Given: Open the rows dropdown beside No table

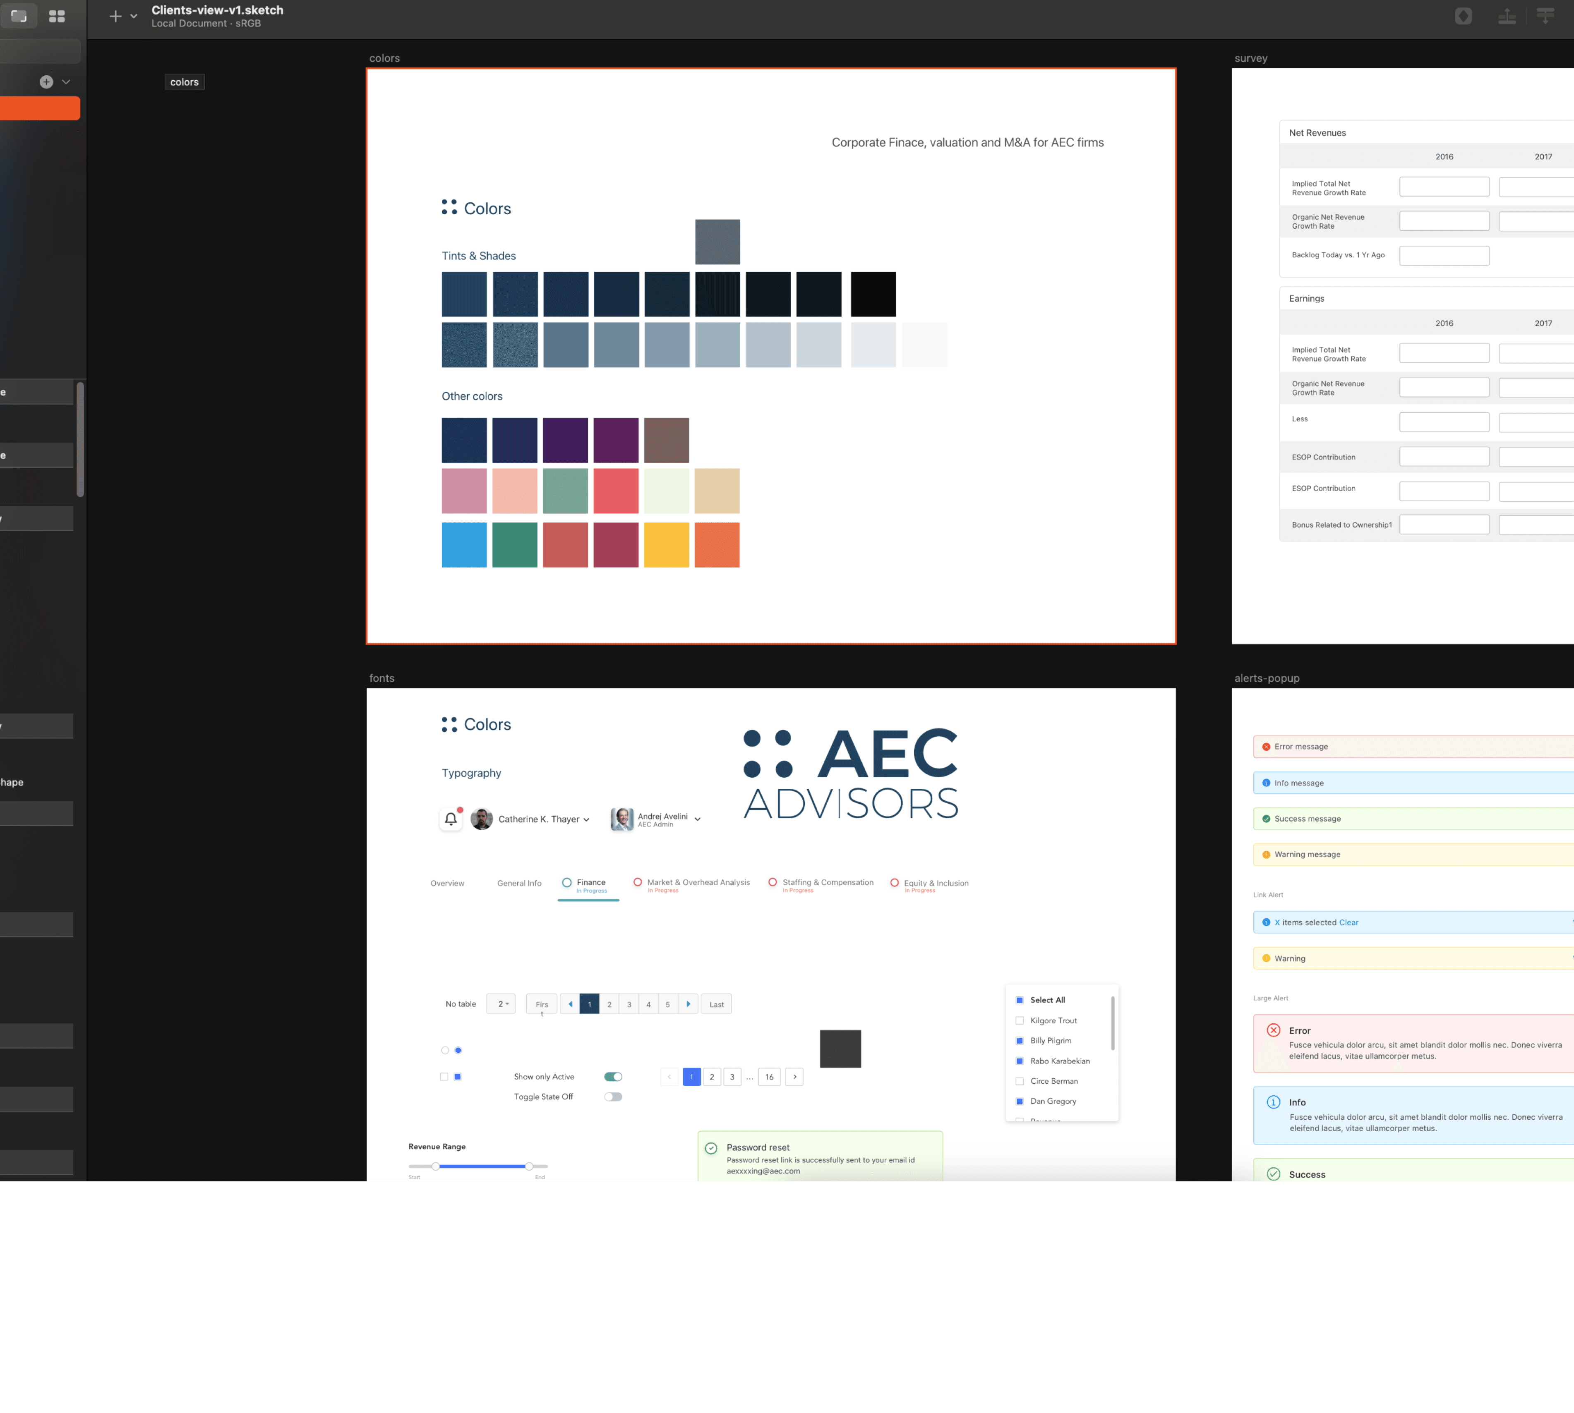Looking at the screenshot, I should point(501,1004).
